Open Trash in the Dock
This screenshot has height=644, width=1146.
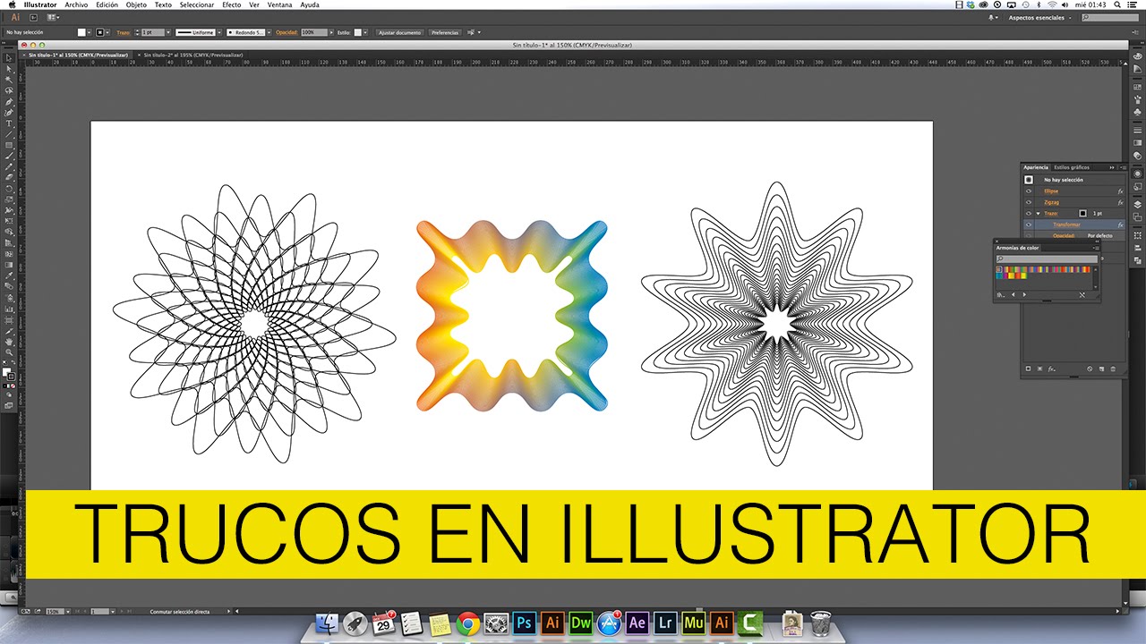(x=820, y=623)
